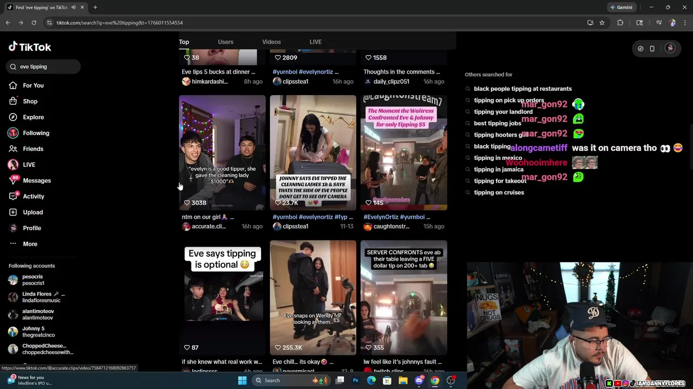Click the Chrome back arrow

click(x=8, y=23)
